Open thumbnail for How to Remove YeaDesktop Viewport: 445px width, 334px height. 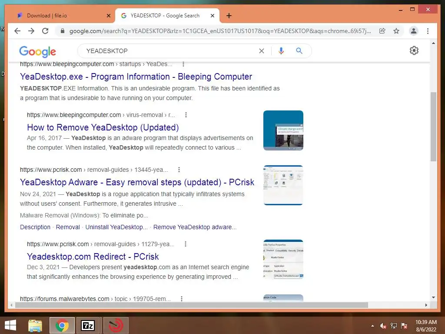tap(283, 130)
